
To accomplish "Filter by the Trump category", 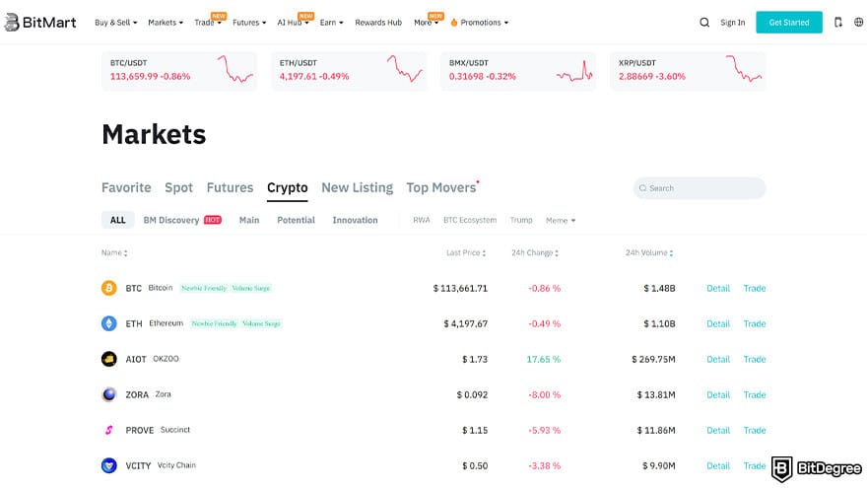I will coord(521,220).
